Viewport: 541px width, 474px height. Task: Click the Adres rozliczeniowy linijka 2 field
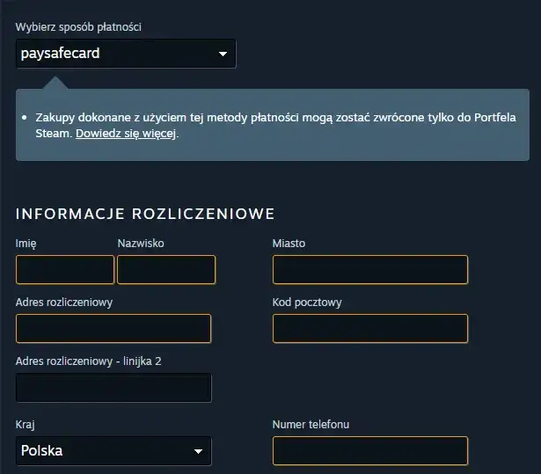click(113, 388)
